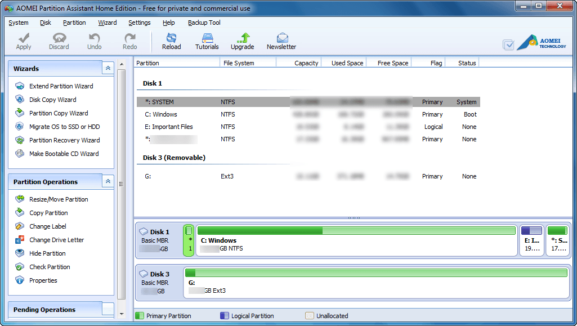Open the Backup Tool menu
This screenshot has height=326, width=577.
point(204,23)
